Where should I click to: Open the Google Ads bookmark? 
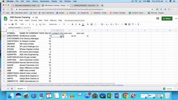click(x=83, y=13)
